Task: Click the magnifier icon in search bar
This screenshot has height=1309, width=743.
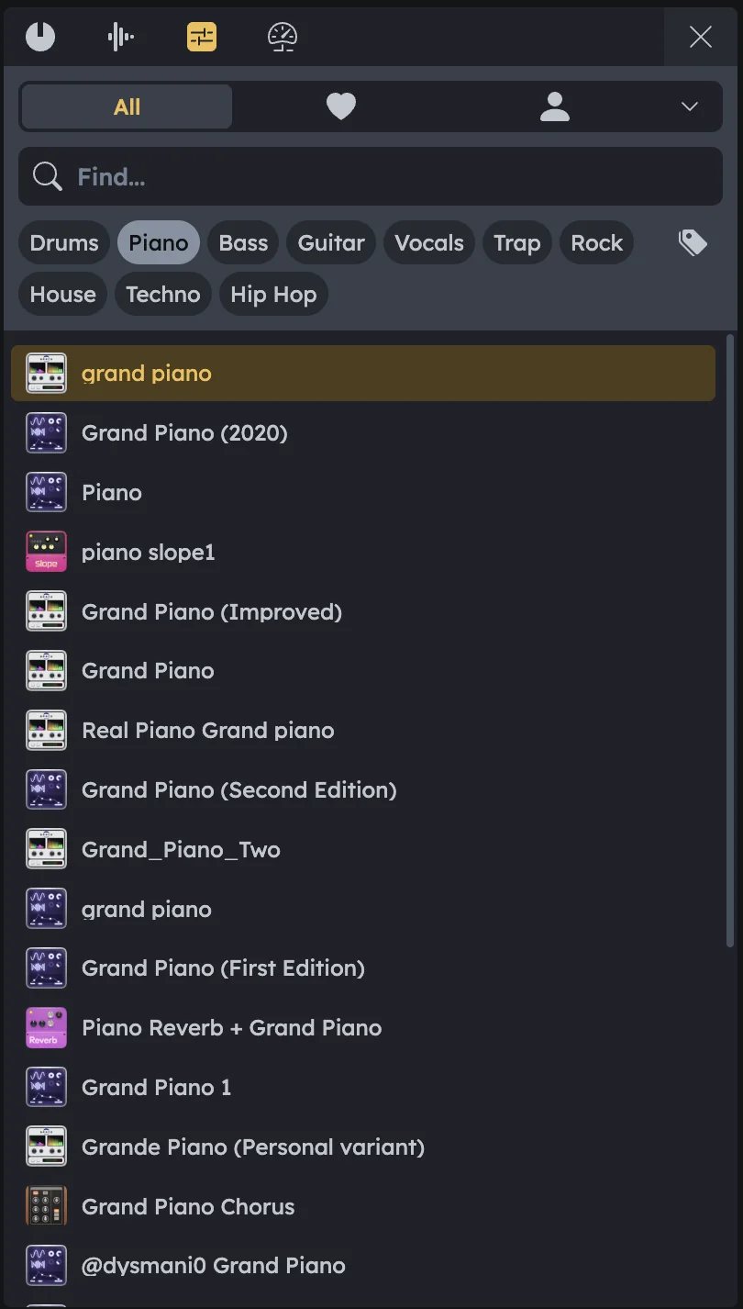Action: pyautogui.click(x=46, y=176)
